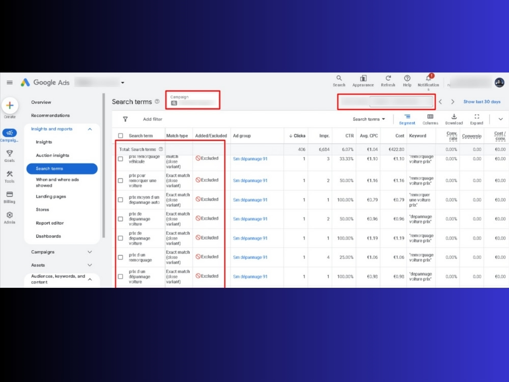Viewport: 509px width, 382px height.
Task: Open Sm dépannage 91 link in 'prix d un remorquage' row
Action: coord(250,257)
